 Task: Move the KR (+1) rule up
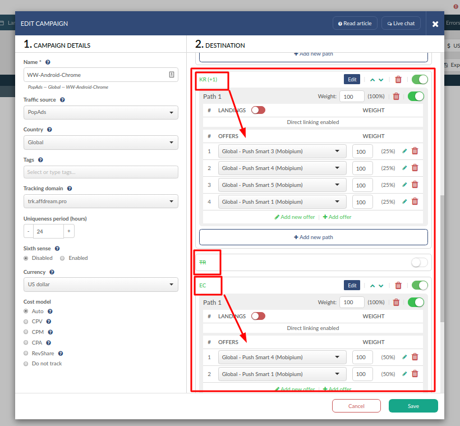coord(372,80)
